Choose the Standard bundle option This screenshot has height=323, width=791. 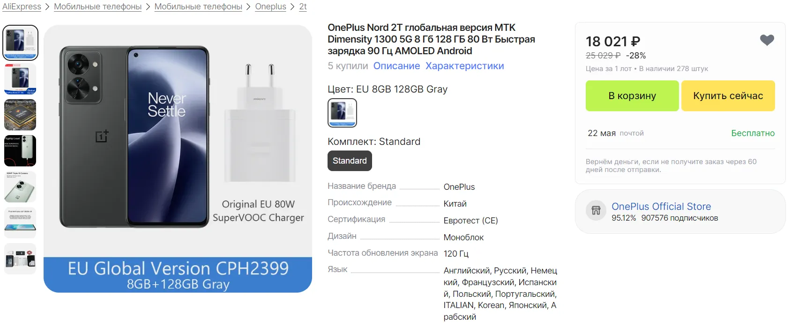(x=350, y=161)
